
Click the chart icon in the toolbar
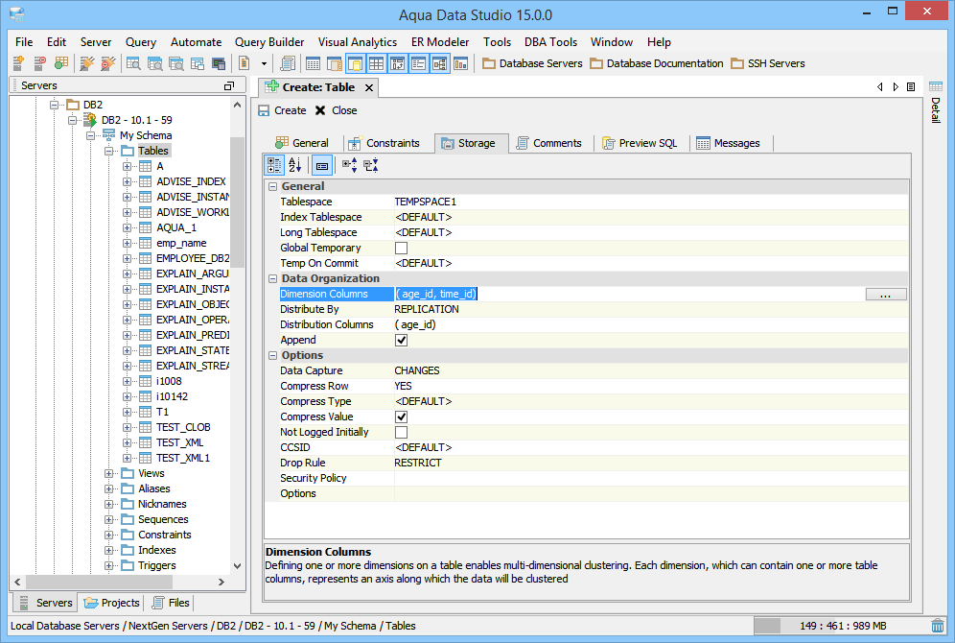coord(460,63)
